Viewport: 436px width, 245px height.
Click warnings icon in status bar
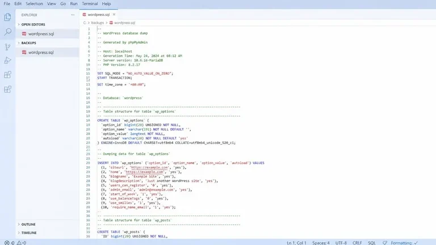19,243
